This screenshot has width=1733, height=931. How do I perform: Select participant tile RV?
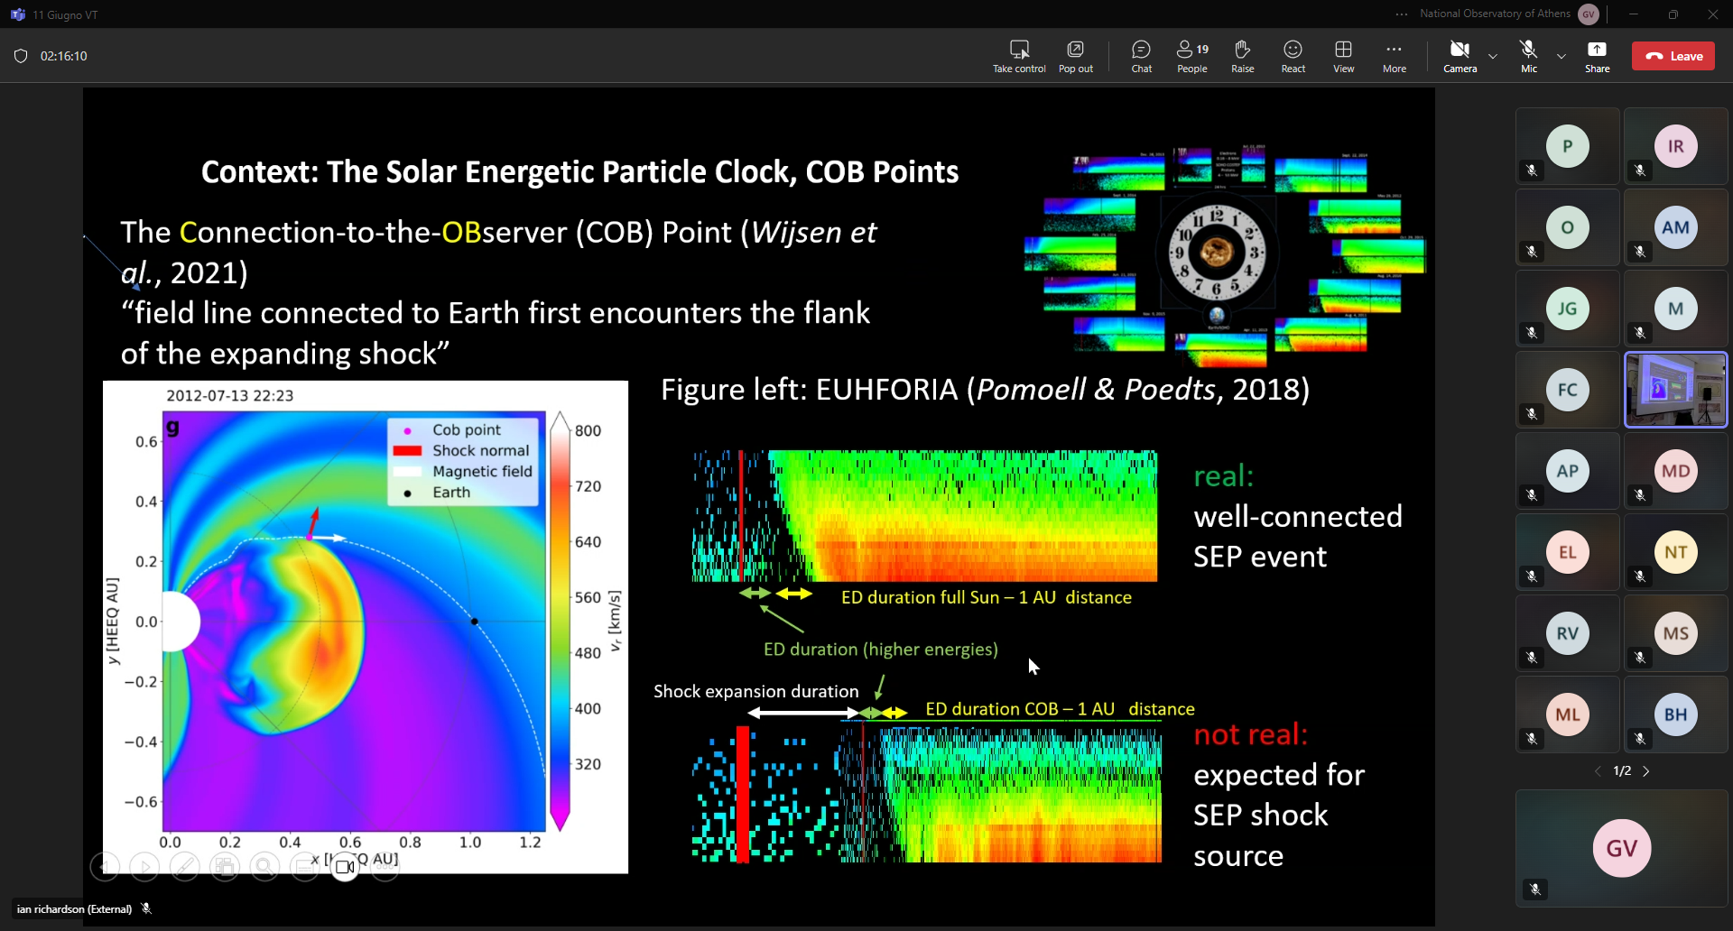point(1568,633)
